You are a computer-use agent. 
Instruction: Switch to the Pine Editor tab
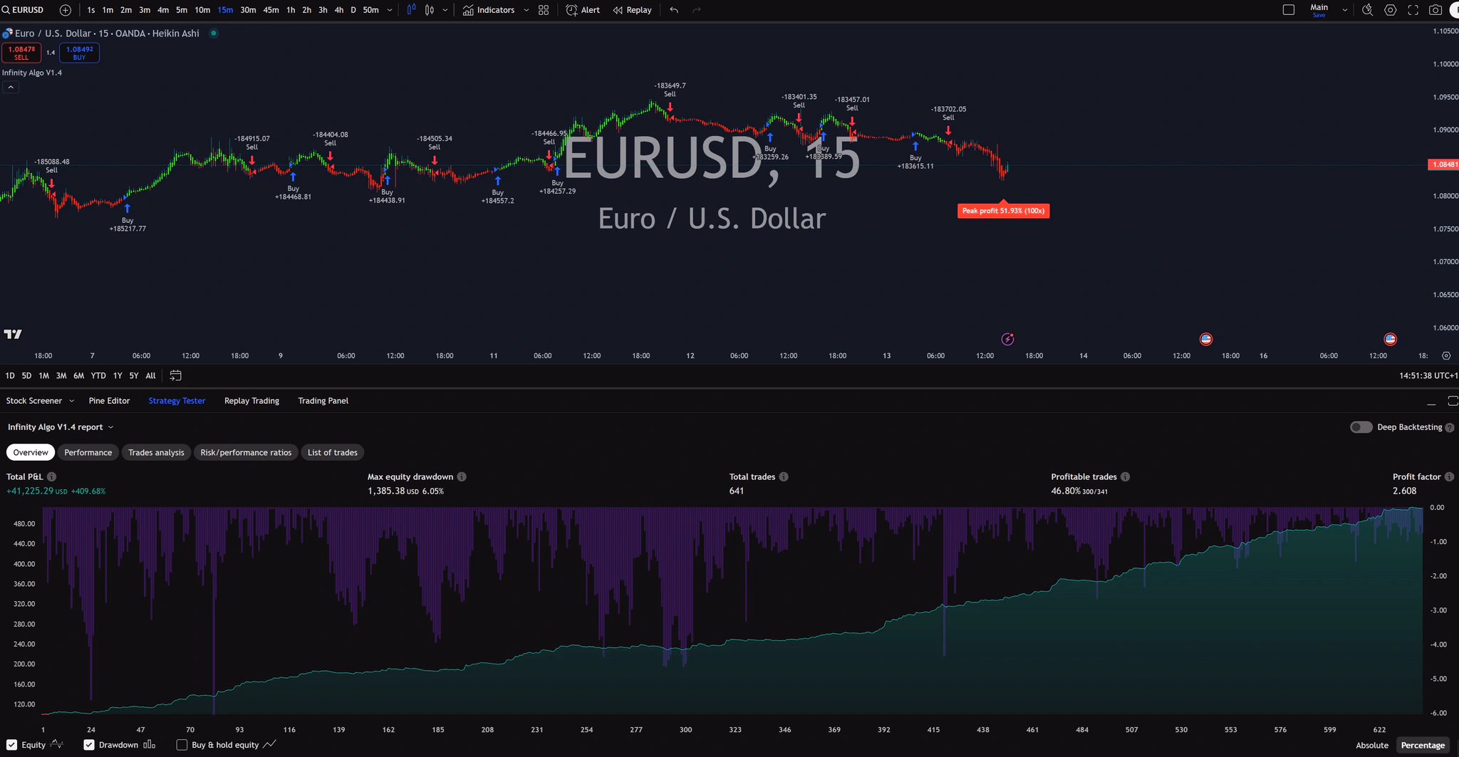109,400
